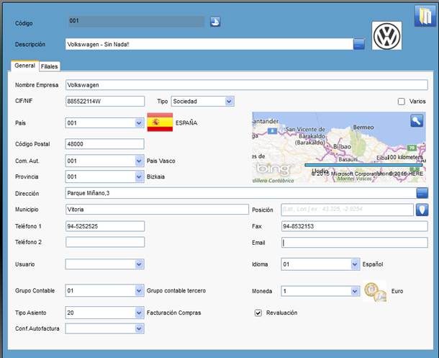Click the empty Teléfono 2 field
Image resolution: width=439 pixels, height=358 pixels.
(x=105, y=242)
